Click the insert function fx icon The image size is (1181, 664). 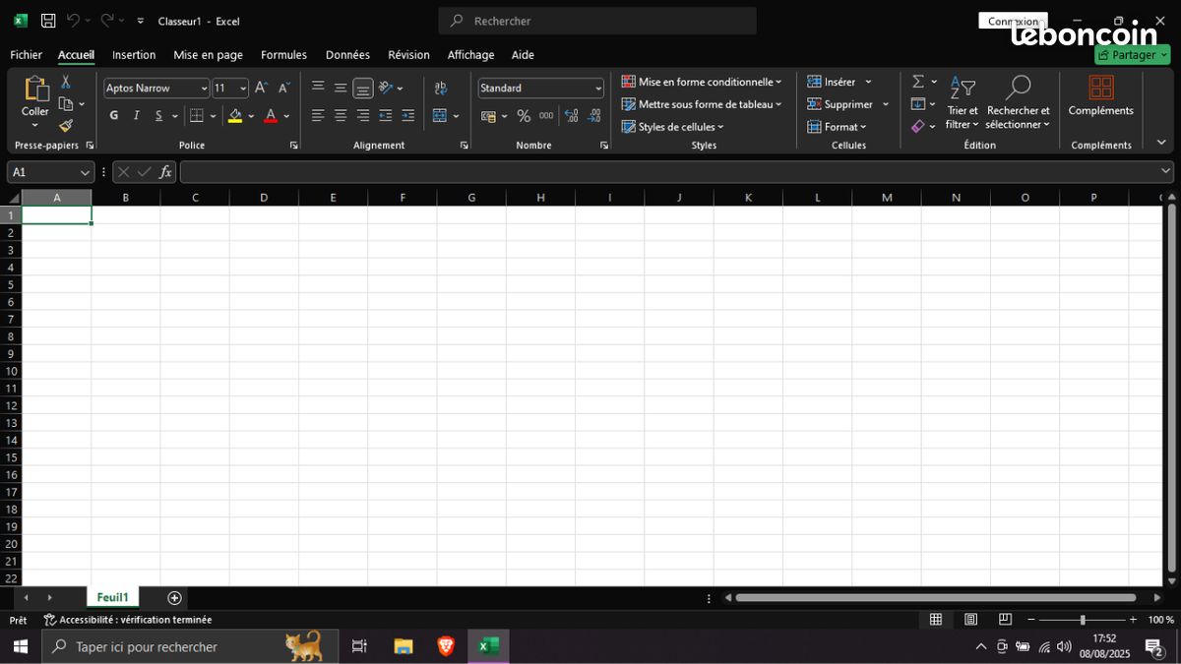coord(165,172)
